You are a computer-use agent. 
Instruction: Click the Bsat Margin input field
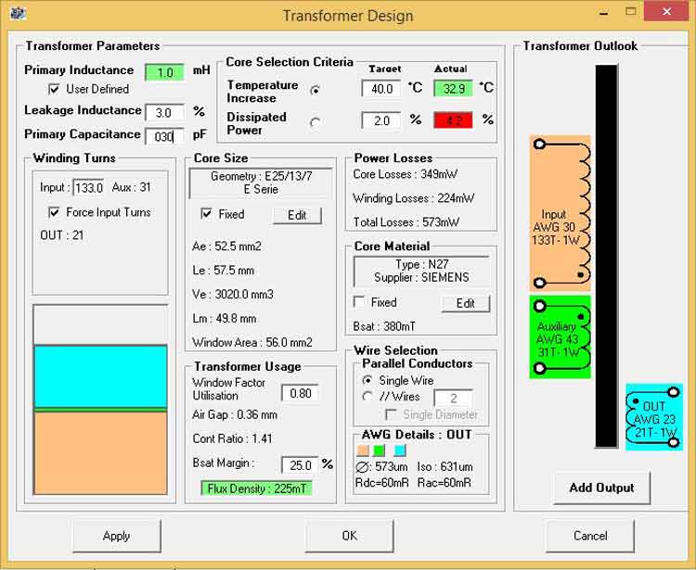[x=301, y=464]
